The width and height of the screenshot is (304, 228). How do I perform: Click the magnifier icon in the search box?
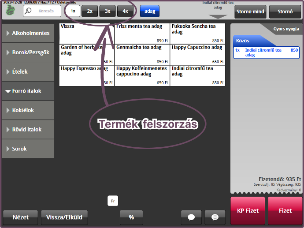click(29, 11)
